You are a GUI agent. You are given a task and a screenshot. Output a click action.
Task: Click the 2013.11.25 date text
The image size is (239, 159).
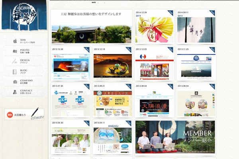pyautogui.click(x=183, y=49)
